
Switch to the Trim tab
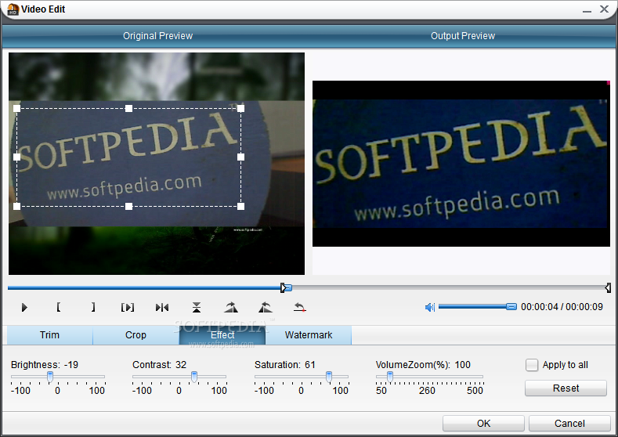pos(49,335)
